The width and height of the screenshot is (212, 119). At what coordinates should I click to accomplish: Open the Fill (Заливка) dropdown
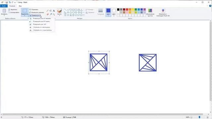(90, 13)
